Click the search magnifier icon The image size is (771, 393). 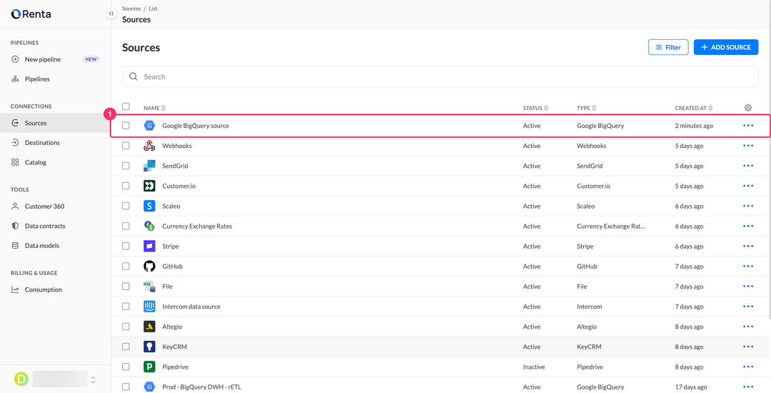pos(133,76)
